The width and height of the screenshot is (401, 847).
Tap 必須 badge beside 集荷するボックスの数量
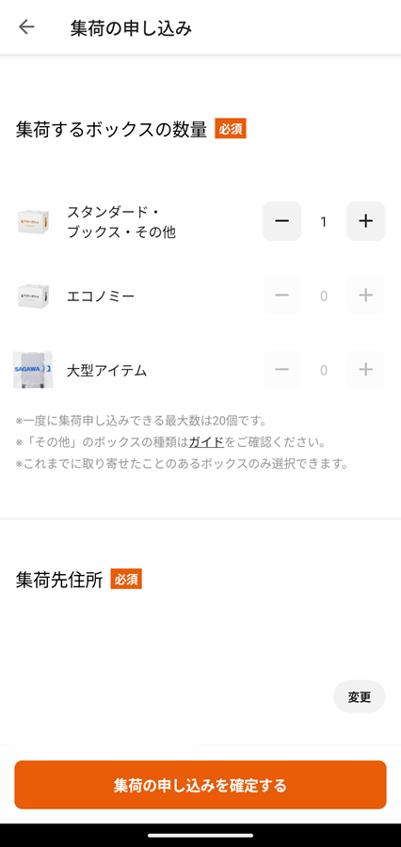point(231,129)
